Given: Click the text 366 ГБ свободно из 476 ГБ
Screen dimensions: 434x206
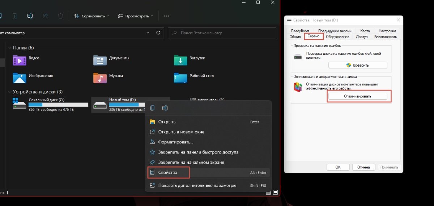Looking at the screenshot, I should pyautogui.click(x=51, y=110).
